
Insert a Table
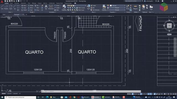click(x=56, y=10)
